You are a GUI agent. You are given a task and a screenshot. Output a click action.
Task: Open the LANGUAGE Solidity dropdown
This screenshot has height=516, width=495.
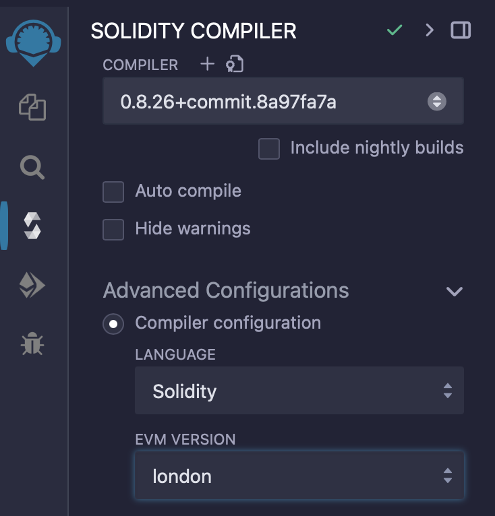click(x=299, y=391)
